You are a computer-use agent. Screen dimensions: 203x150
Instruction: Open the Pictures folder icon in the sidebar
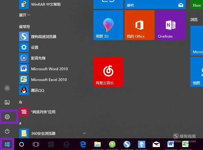7,102
